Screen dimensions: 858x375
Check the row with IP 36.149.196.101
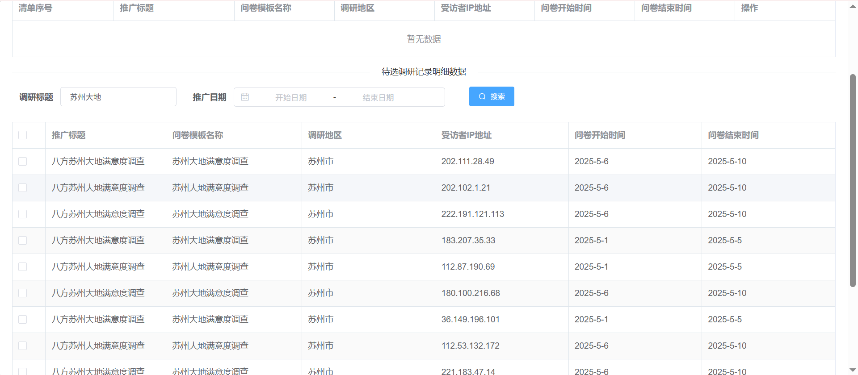coord(23,320)
